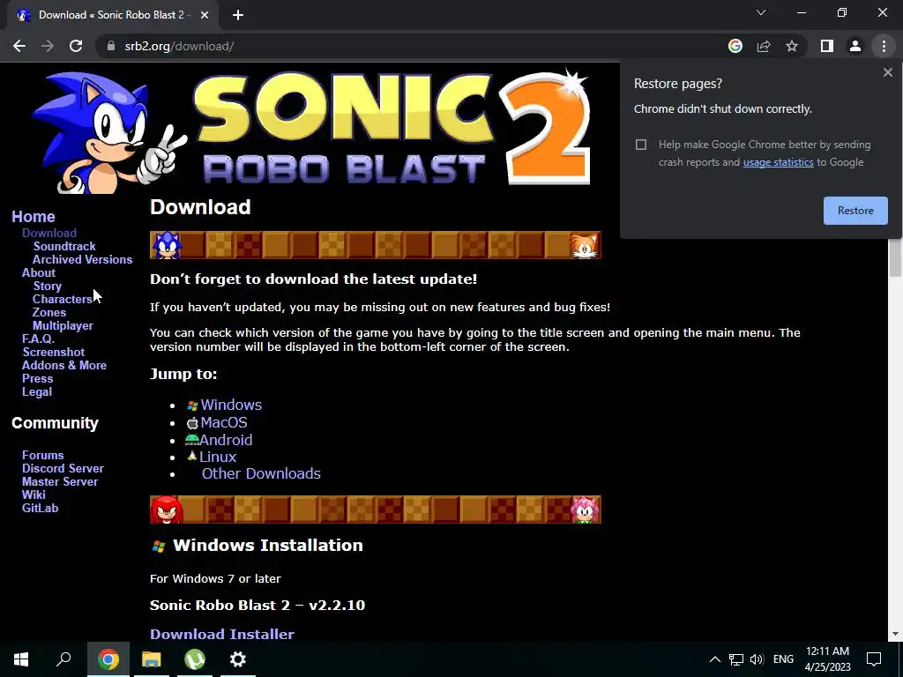
Task: Bookmark this page with the star icon
Action: (792, 46)
